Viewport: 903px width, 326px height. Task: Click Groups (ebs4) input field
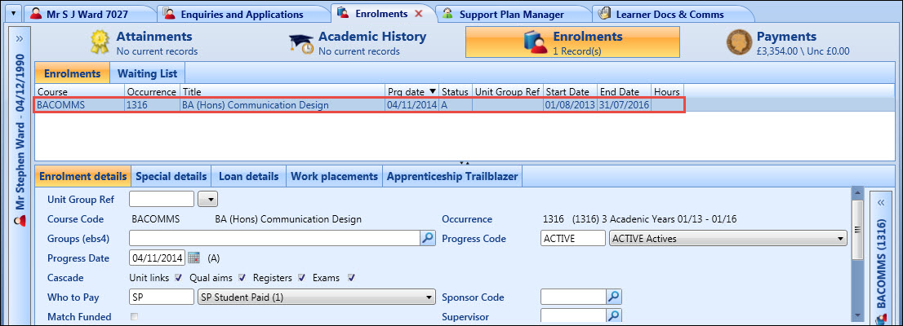coord(274,238)
